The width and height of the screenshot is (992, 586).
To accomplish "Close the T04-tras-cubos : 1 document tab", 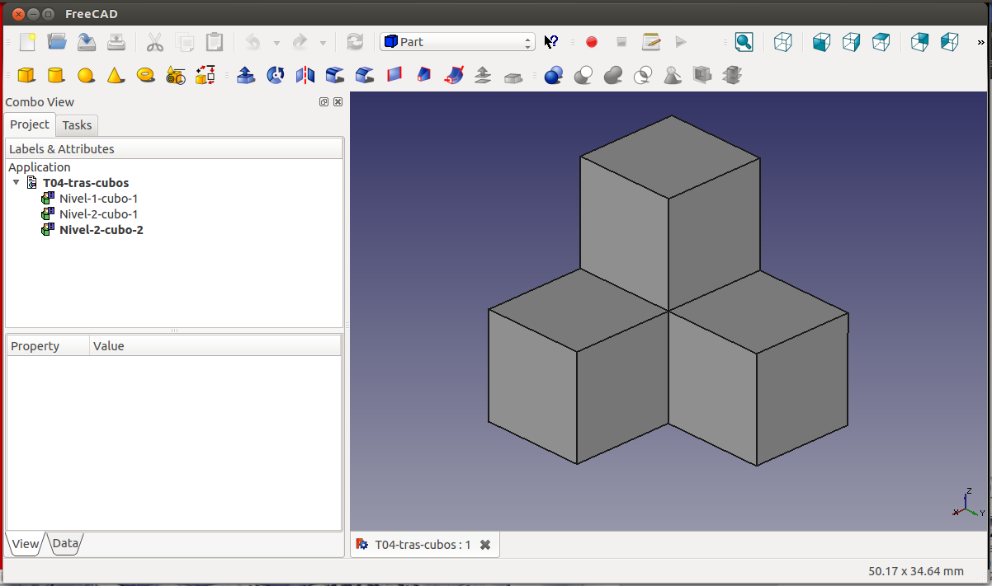I will pyautogui.click(x=485, y=545).
